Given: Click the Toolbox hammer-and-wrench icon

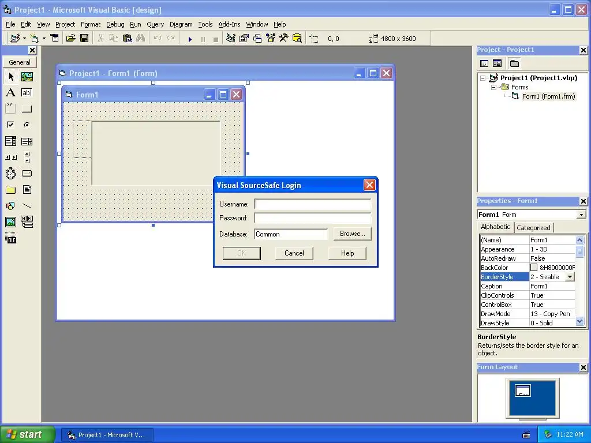Looking at the screenshot, I should pyautogui.click(x=284, y=38).
